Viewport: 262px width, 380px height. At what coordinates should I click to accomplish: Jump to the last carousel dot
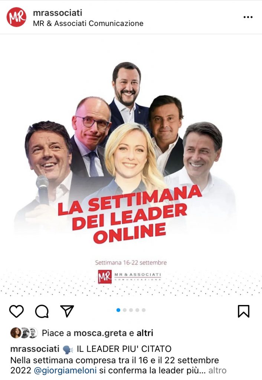click(x=144, y=310)
